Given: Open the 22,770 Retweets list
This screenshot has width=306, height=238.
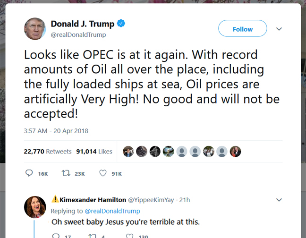Looking at the screenshot, I should tap(48, 152).
